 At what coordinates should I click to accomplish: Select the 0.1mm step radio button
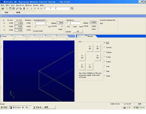tap(105, 57)
